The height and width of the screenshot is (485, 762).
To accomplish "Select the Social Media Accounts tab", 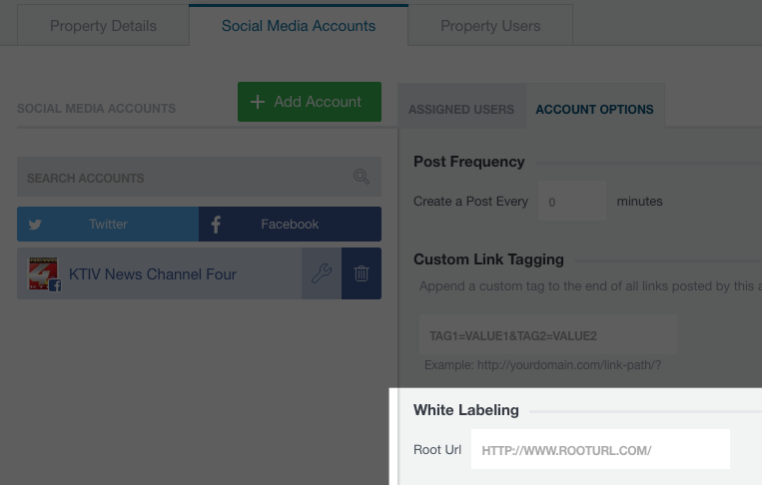I will pos(299,26).
